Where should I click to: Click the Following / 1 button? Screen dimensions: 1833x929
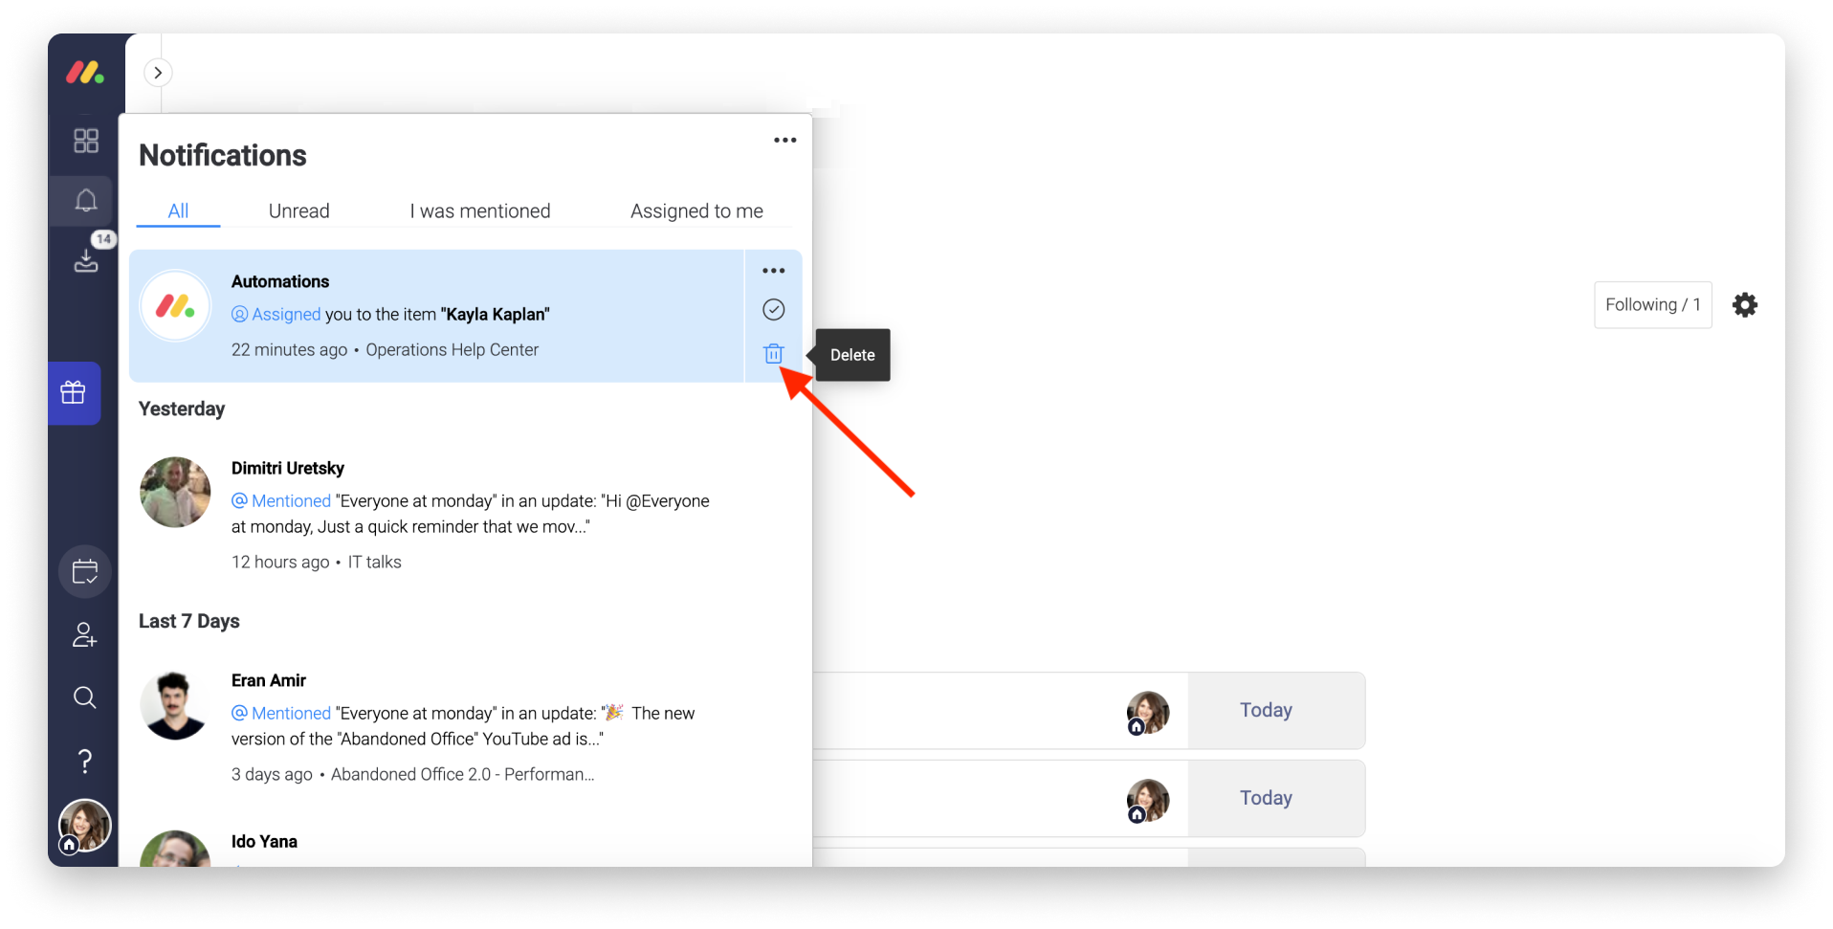[1652, 305]
